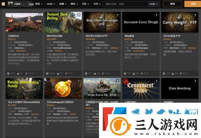Open the Instant Herb Picking 2 thumbnail
Screen dimensions: 201x138
(x=63, y=22)
